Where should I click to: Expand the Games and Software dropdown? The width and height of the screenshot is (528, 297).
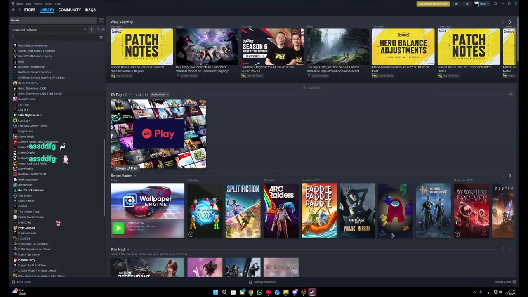coord(49,30)
